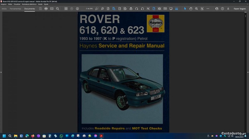Click the Save file icon
Screen dimensions: 249x139
pyautogui.click(x=40, y=9)
